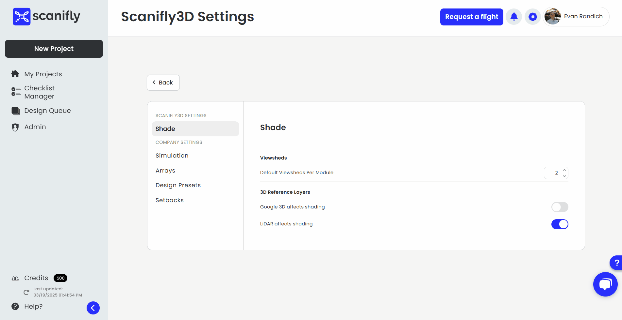Click the Back button
This screenshot has height=320, width=622.
pyautogui.click(x=163, y=83)
